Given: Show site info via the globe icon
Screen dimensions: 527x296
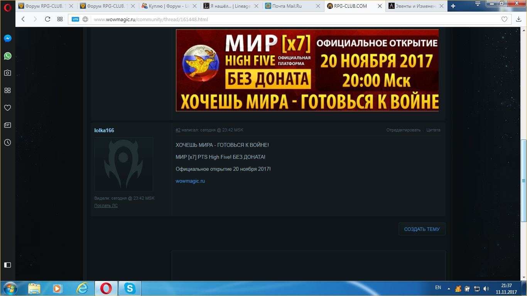Looking at the screenshot, I should [x=85, y=19].
